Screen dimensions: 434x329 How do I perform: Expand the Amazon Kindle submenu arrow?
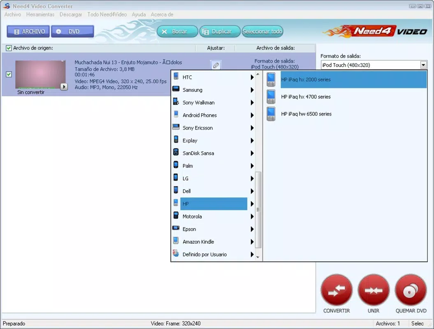[x=252, y=242]
